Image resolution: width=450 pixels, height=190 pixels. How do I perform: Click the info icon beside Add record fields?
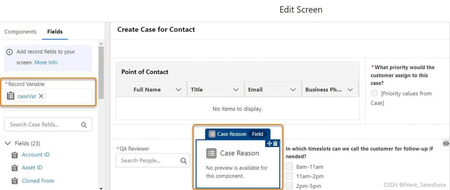coord(10,52)
